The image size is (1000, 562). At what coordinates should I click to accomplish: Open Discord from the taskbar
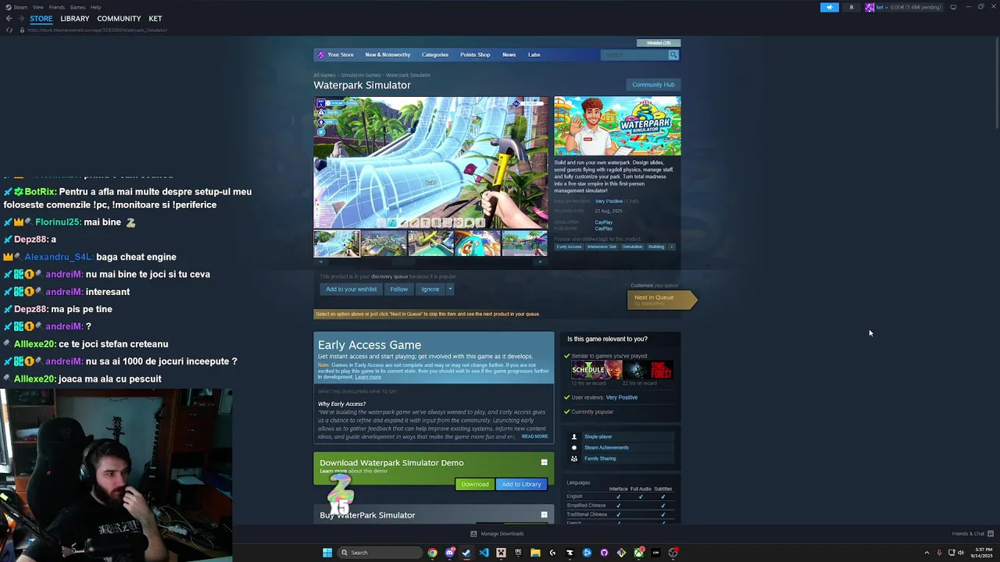(x=449, y=553)
